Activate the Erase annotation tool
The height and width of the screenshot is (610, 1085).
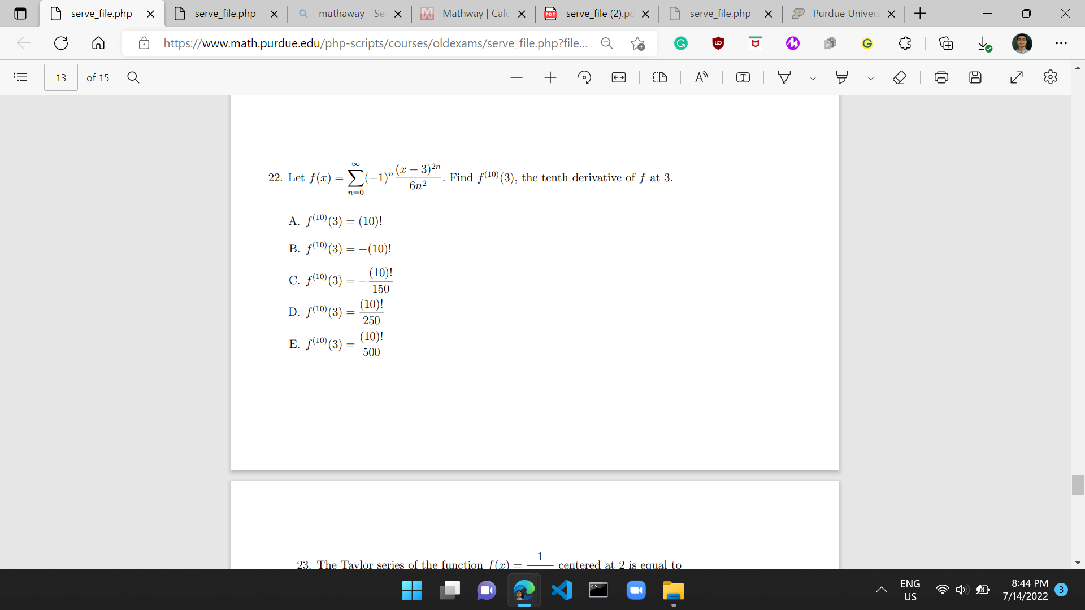[x=900, y=77]
